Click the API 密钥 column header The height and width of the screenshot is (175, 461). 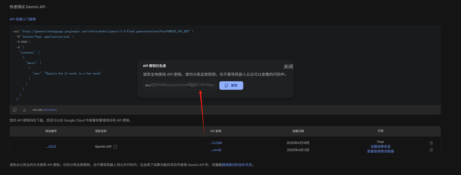(216, 131)
